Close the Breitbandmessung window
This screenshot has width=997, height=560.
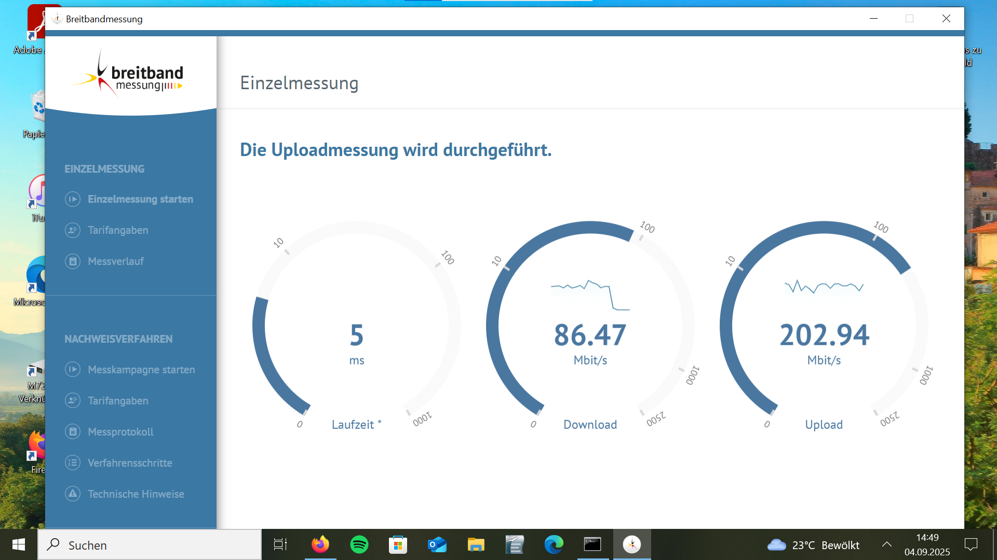(946, 19)
